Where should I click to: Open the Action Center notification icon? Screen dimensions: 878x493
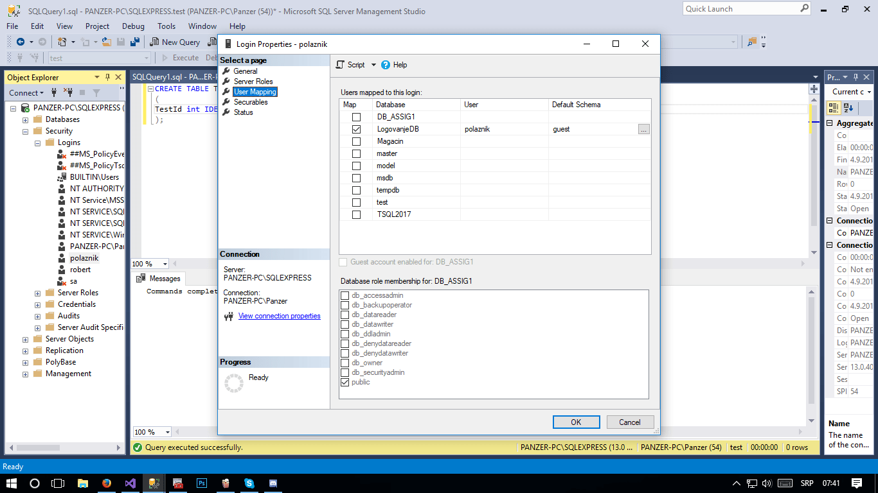857,483
